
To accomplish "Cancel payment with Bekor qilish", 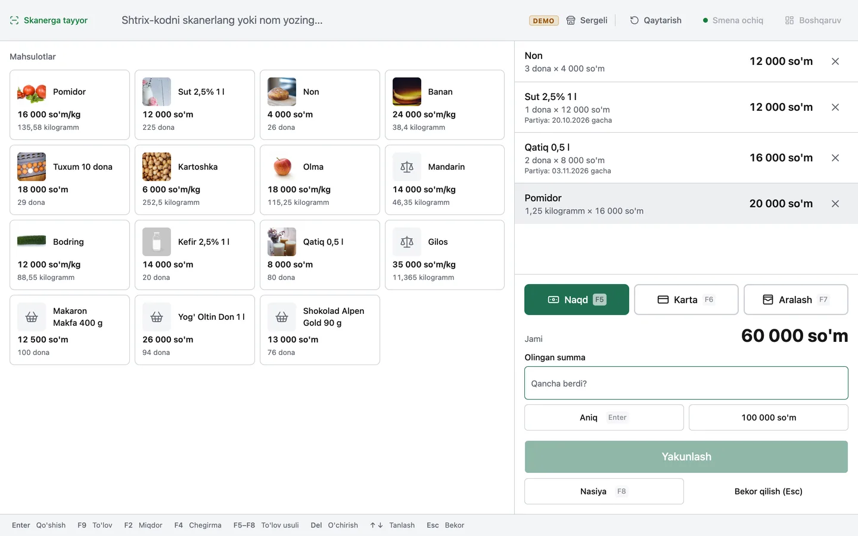I will click(x=769, y=491).
